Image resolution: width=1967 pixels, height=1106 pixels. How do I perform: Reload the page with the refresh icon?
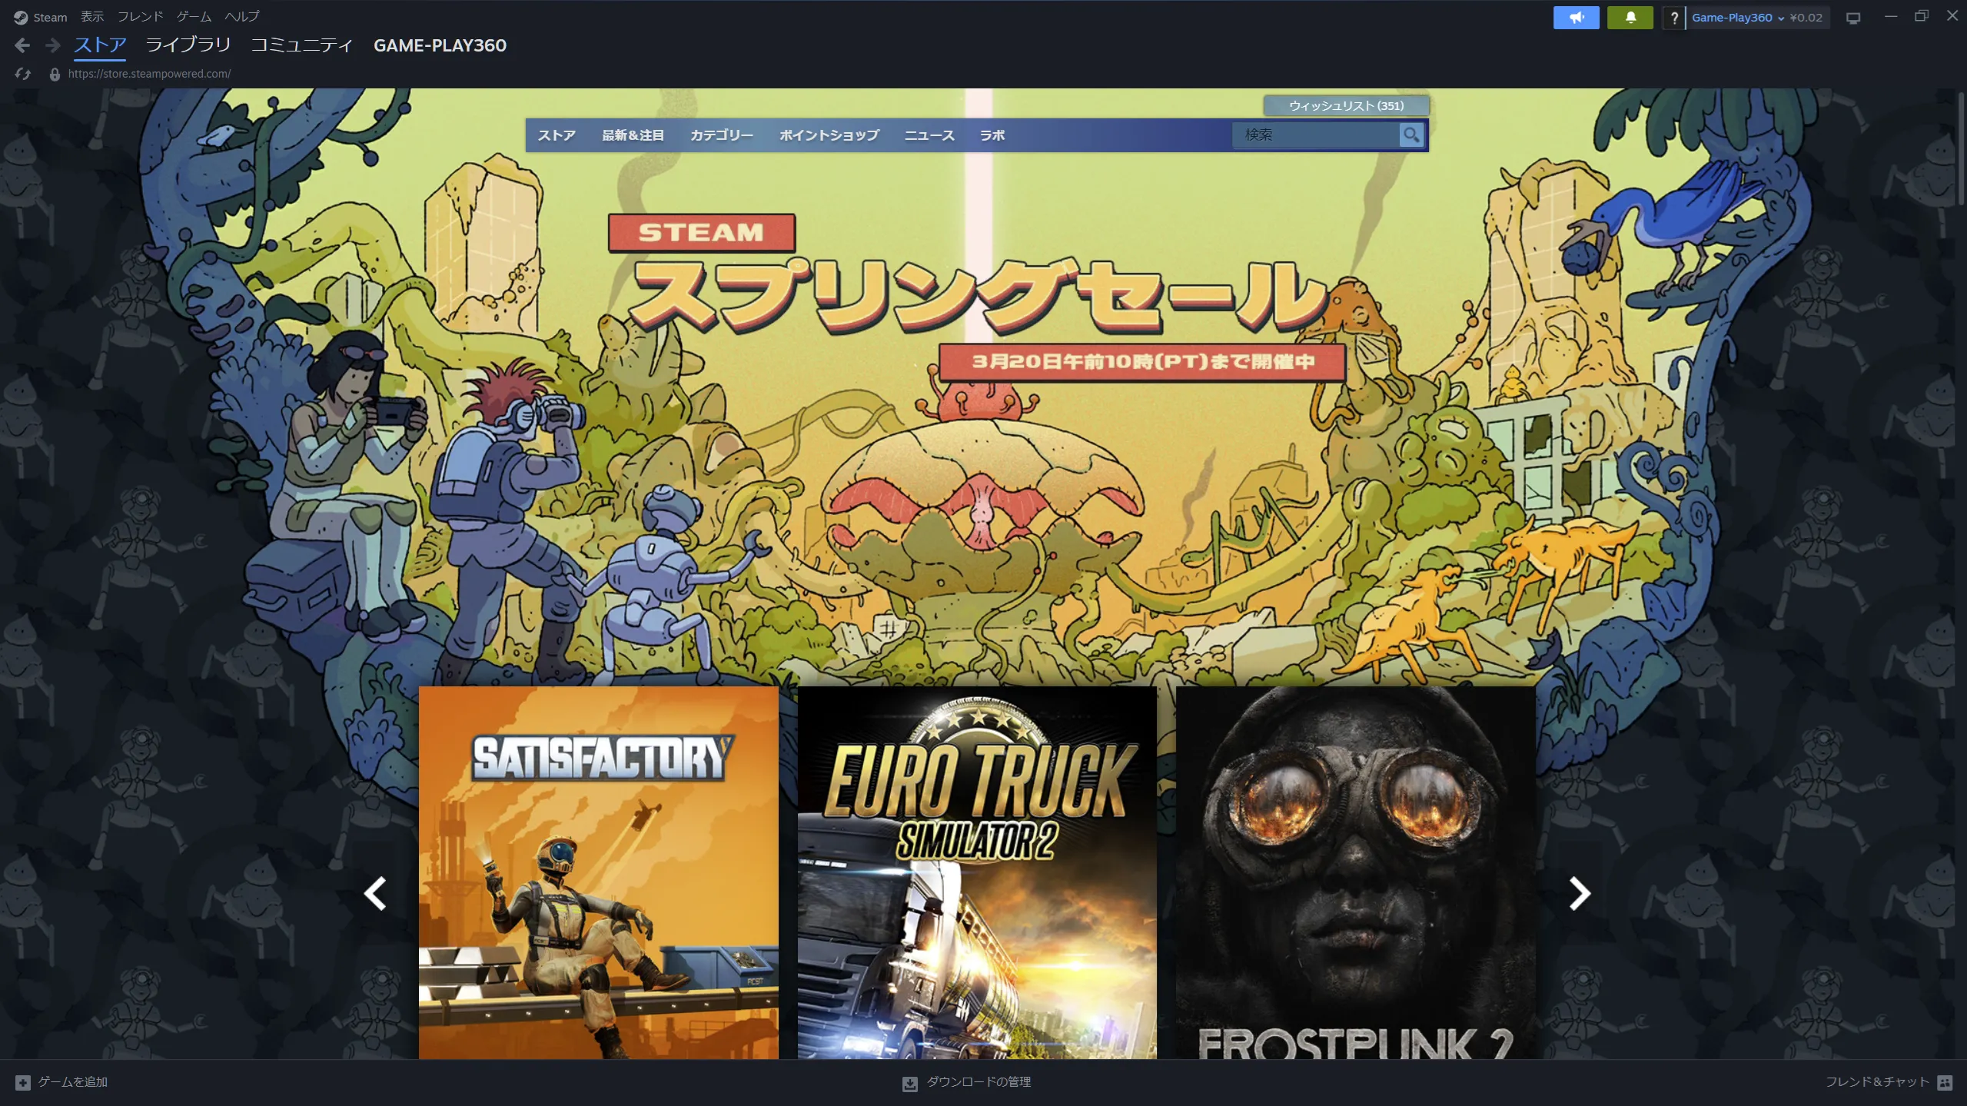22,73
